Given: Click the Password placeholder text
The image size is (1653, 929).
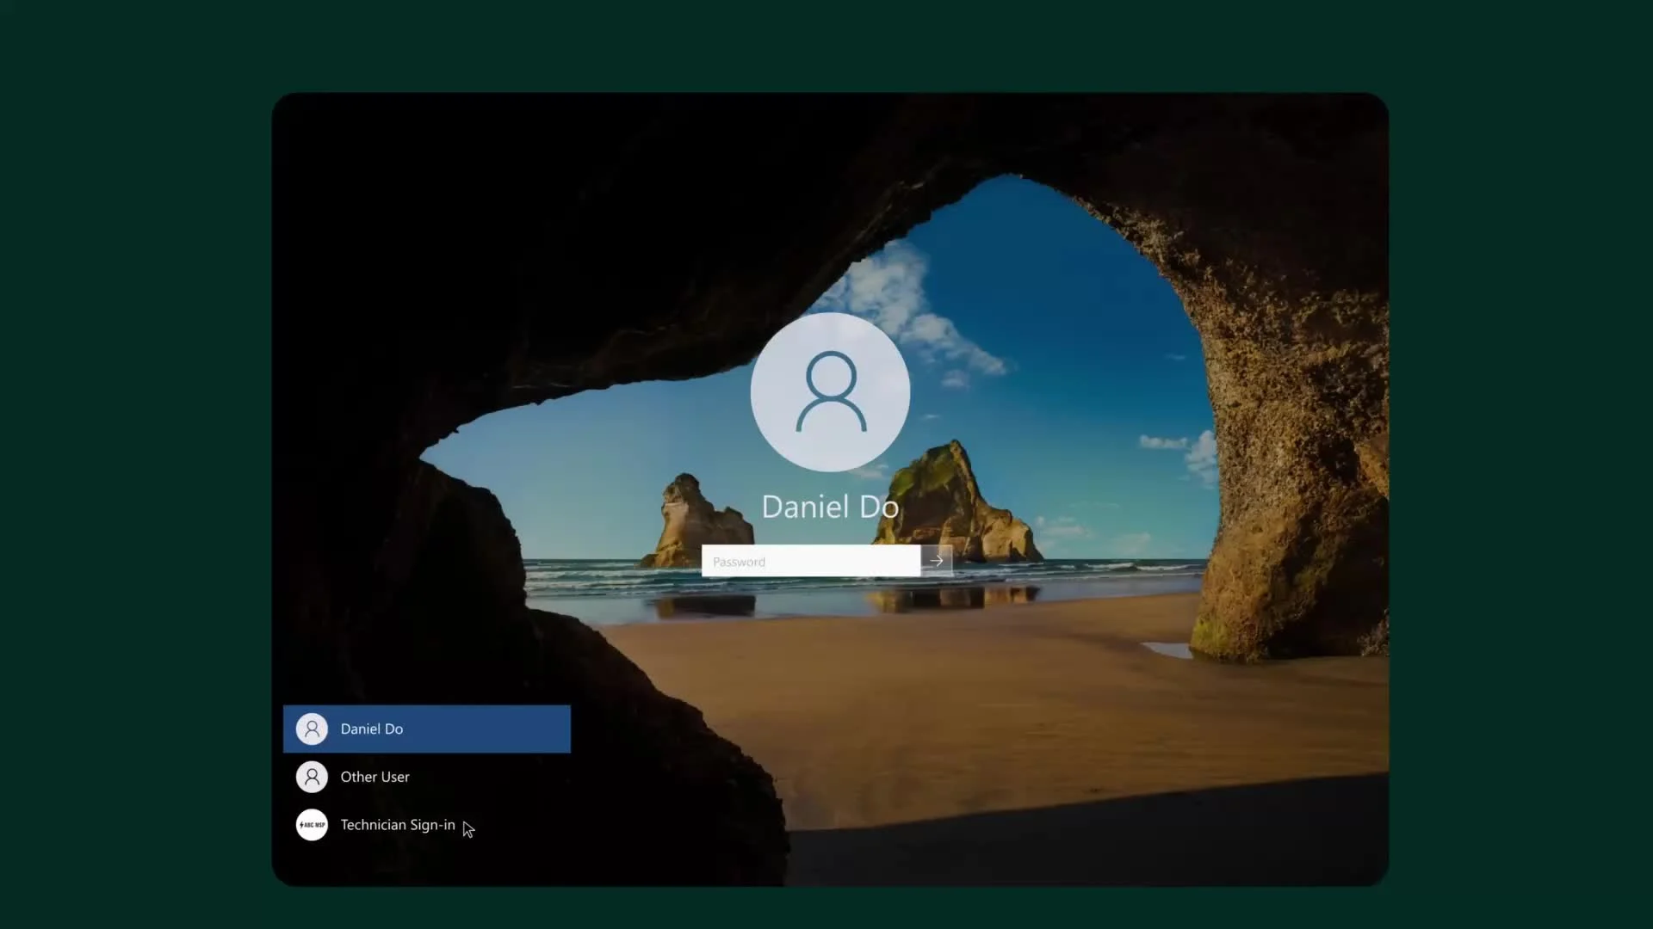Looking at the screenshot, I should point(739,562).
